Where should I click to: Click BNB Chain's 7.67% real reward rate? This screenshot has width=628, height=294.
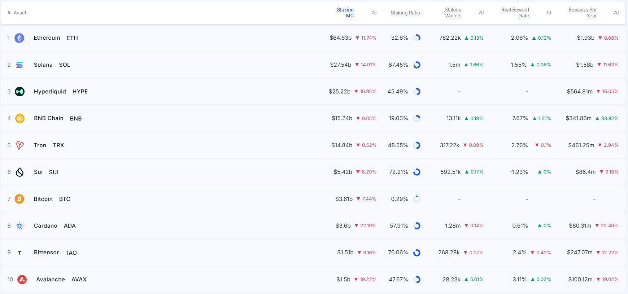[x=520, y=118]
